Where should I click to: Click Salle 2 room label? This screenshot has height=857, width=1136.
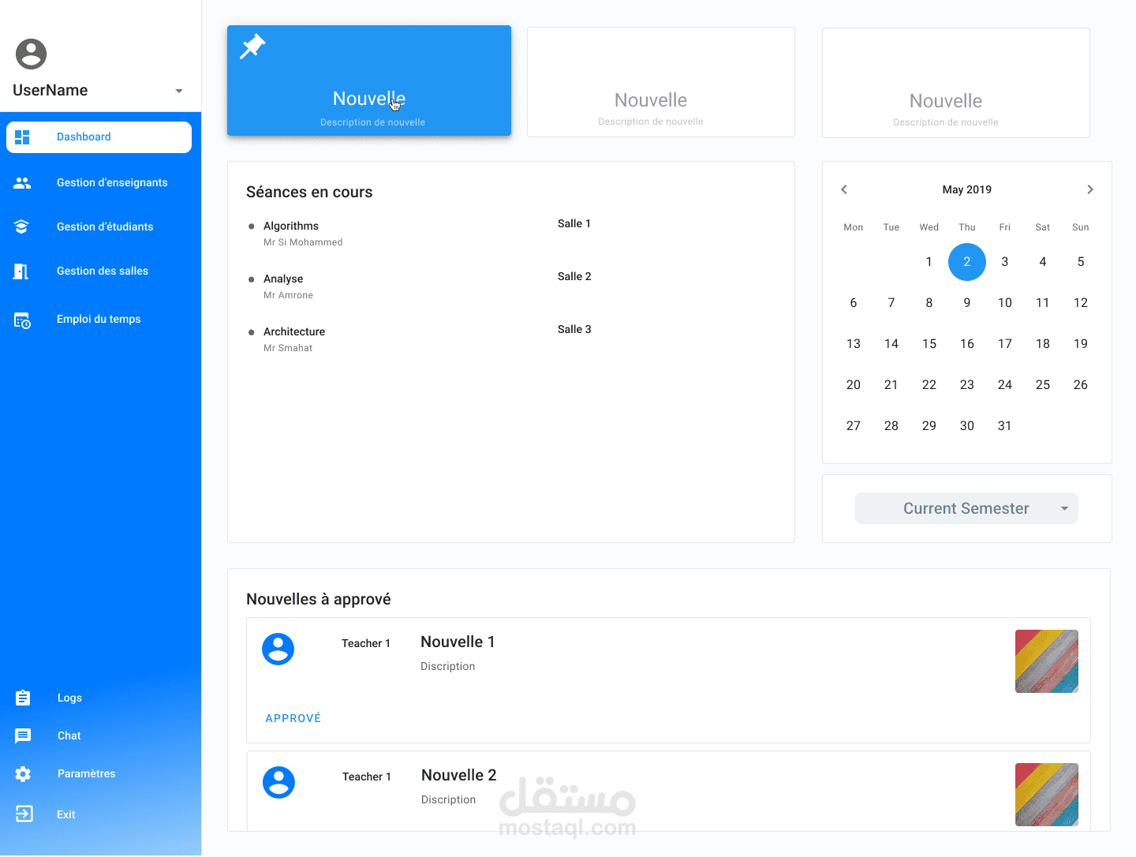[574, 277]
